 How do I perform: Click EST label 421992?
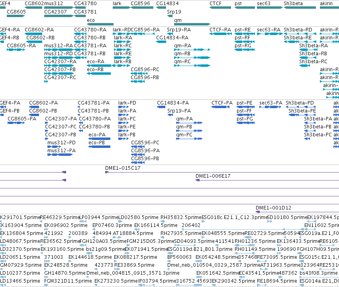click(54, 233)
